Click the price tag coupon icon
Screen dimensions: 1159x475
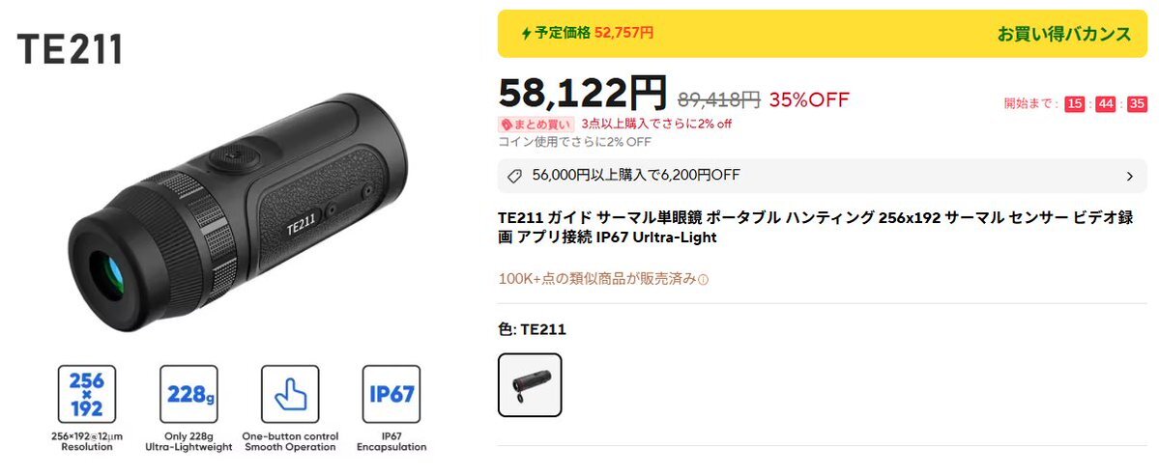[515, 176]
